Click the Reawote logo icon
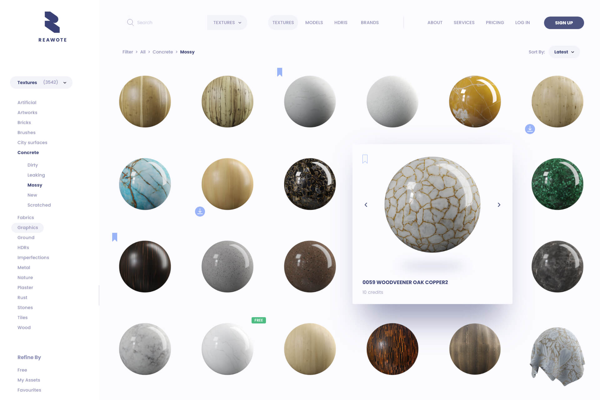The width and height of the screenshot is (600, 400). click(52, 22)
